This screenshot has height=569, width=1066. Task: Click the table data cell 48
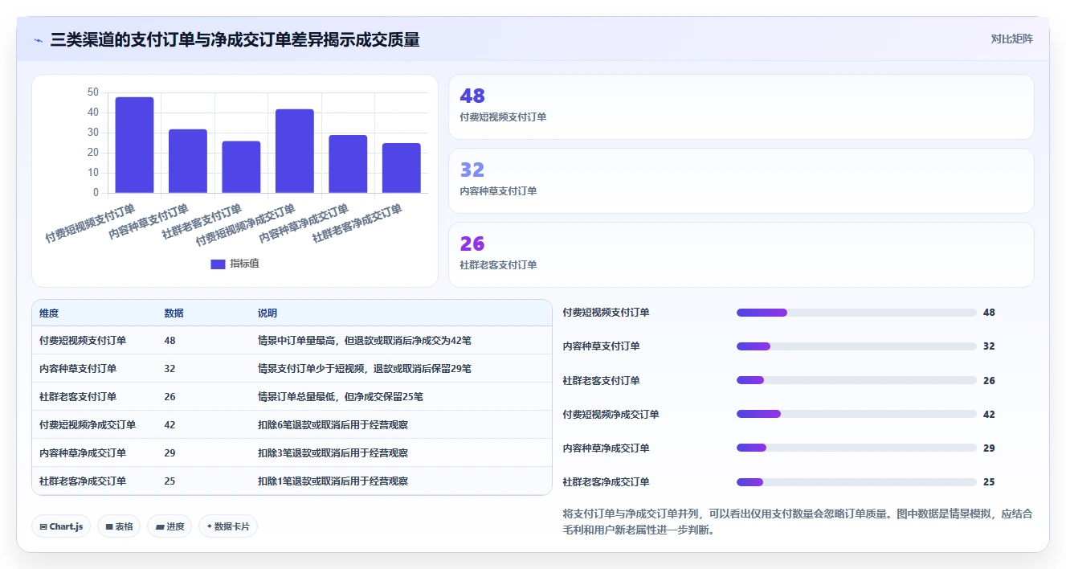click(x=169, y=340)
